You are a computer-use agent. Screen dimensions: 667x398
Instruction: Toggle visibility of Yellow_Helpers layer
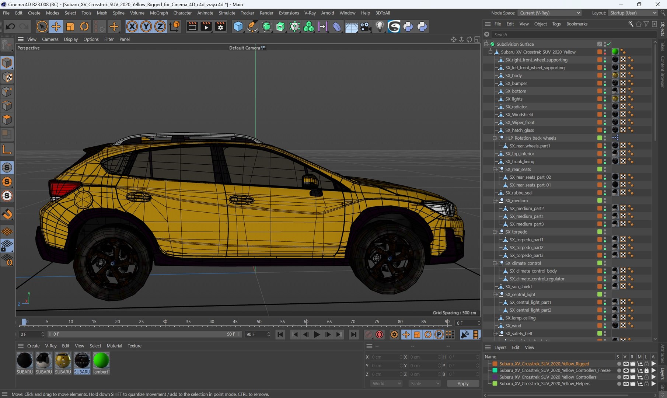click(x=626, y=384)
